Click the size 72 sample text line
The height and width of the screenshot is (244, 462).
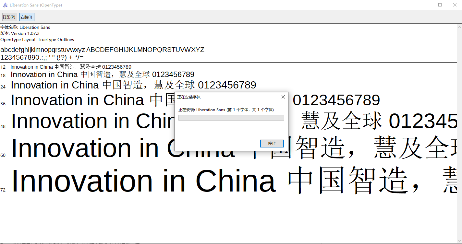pos(234,181)
